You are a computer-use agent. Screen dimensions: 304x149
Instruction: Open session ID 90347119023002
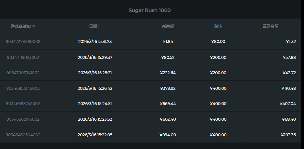23,57
